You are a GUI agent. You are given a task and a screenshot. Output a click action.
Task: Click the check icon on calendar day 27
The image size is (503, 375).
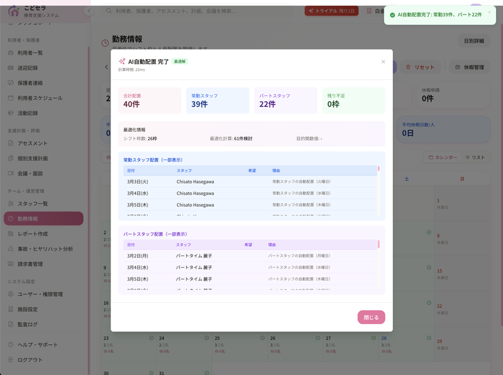[373, 338]
